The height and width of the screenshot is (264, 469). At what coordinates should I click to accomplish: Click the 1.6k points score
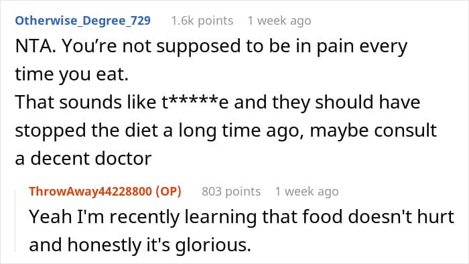(202, 21)
